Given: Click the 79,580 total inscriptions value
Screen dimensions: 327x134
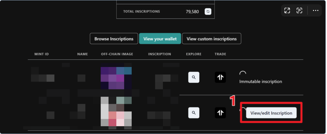Looking at the screenshot, I should click(192, 12).
